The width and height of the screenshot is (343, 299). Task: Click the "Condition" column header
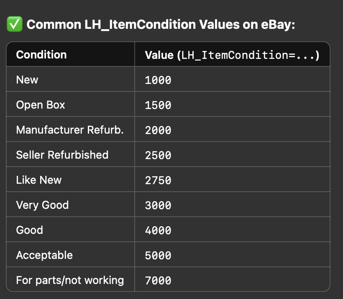point(41,55)
